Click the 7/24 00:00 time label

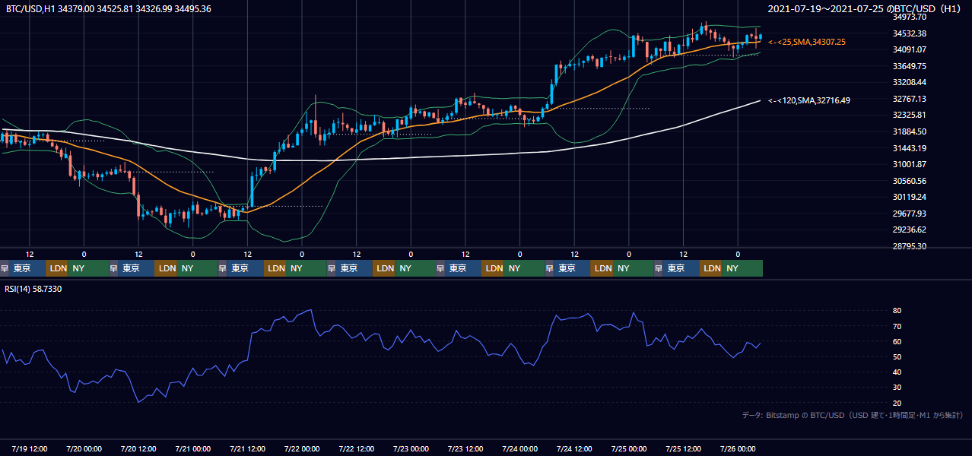pyautogui.click(x=520, y=448)
